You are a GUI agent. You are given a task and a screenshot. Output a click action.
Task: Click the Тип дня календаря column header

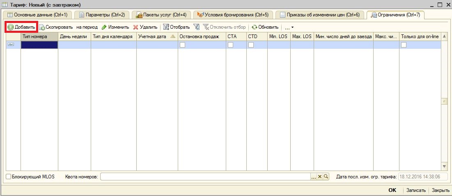coord(114,36)
